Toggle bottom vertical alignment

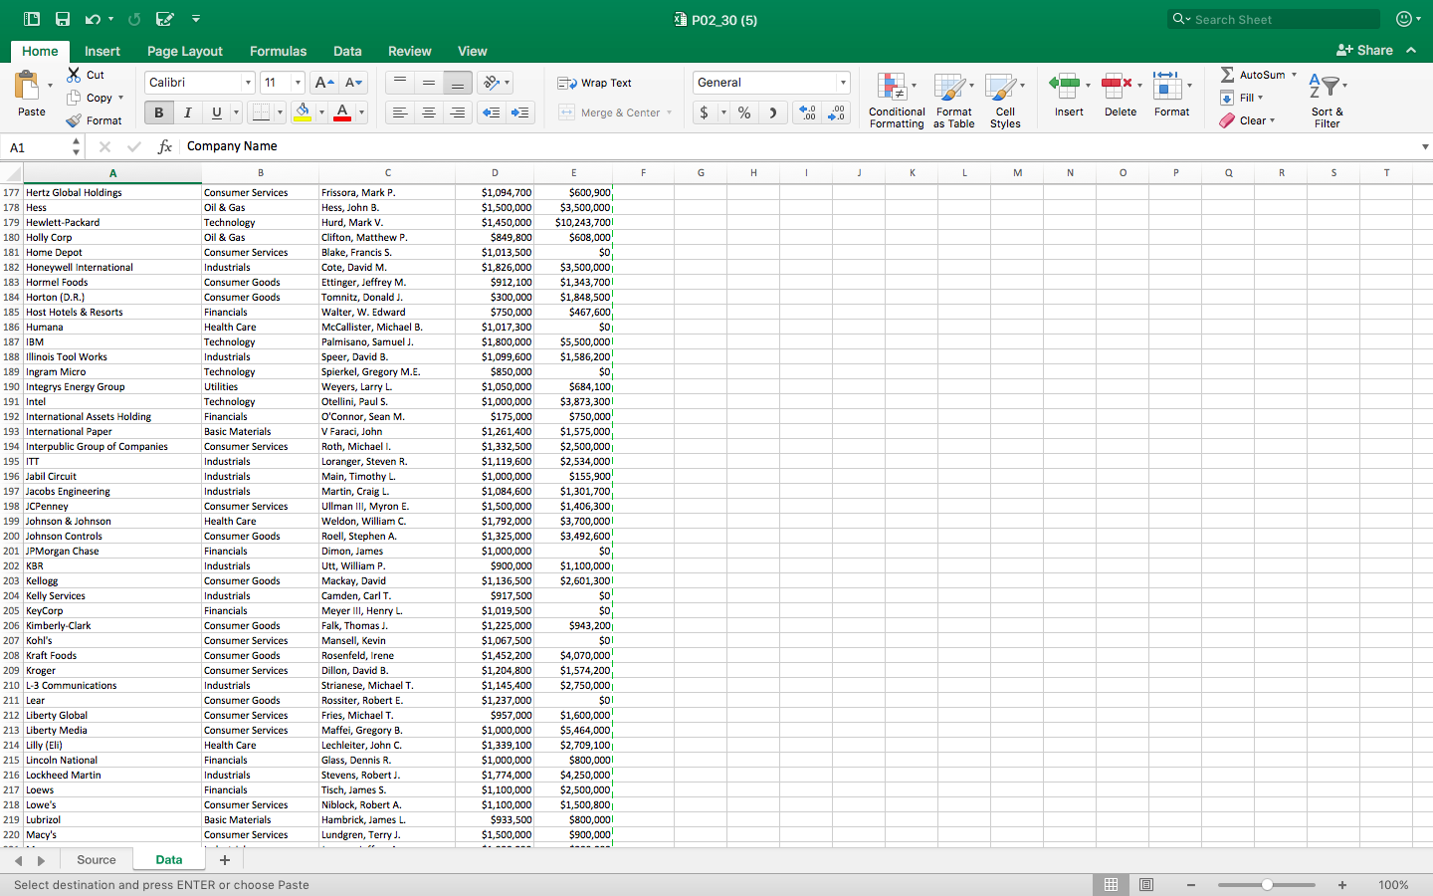click(x=457, y=83)
